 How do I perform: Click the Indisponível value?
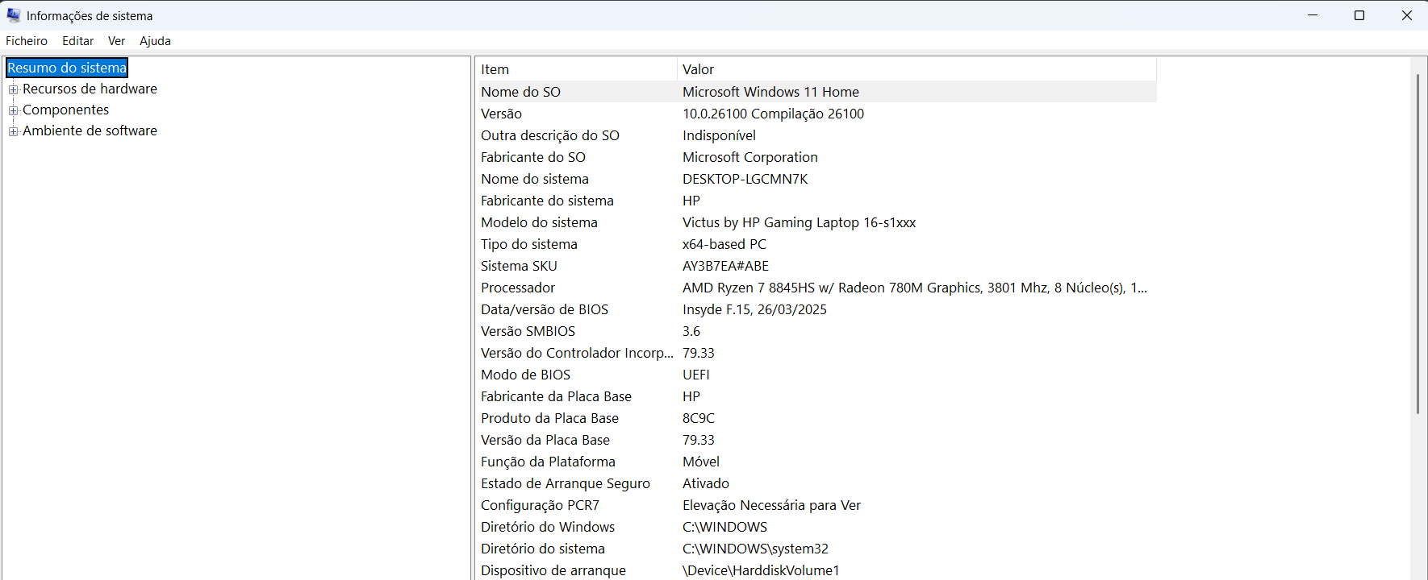pos(719,135)
